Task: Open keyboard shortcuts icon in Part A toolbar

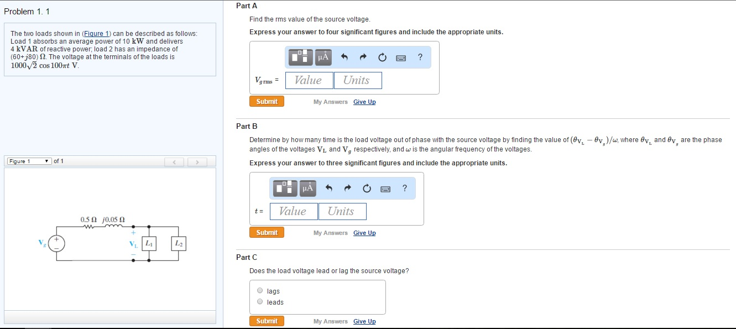Action: pos(400,57)
